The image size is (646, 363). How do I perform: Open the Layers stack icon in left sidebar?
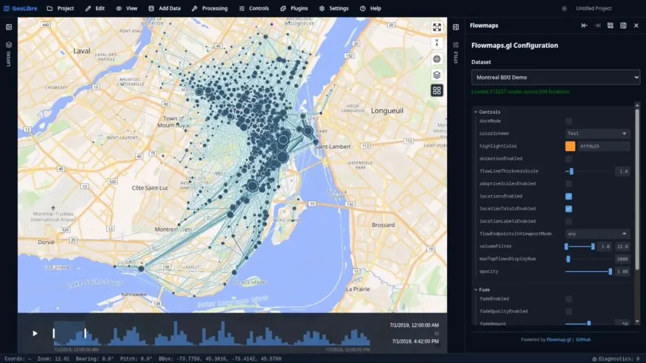8,45
